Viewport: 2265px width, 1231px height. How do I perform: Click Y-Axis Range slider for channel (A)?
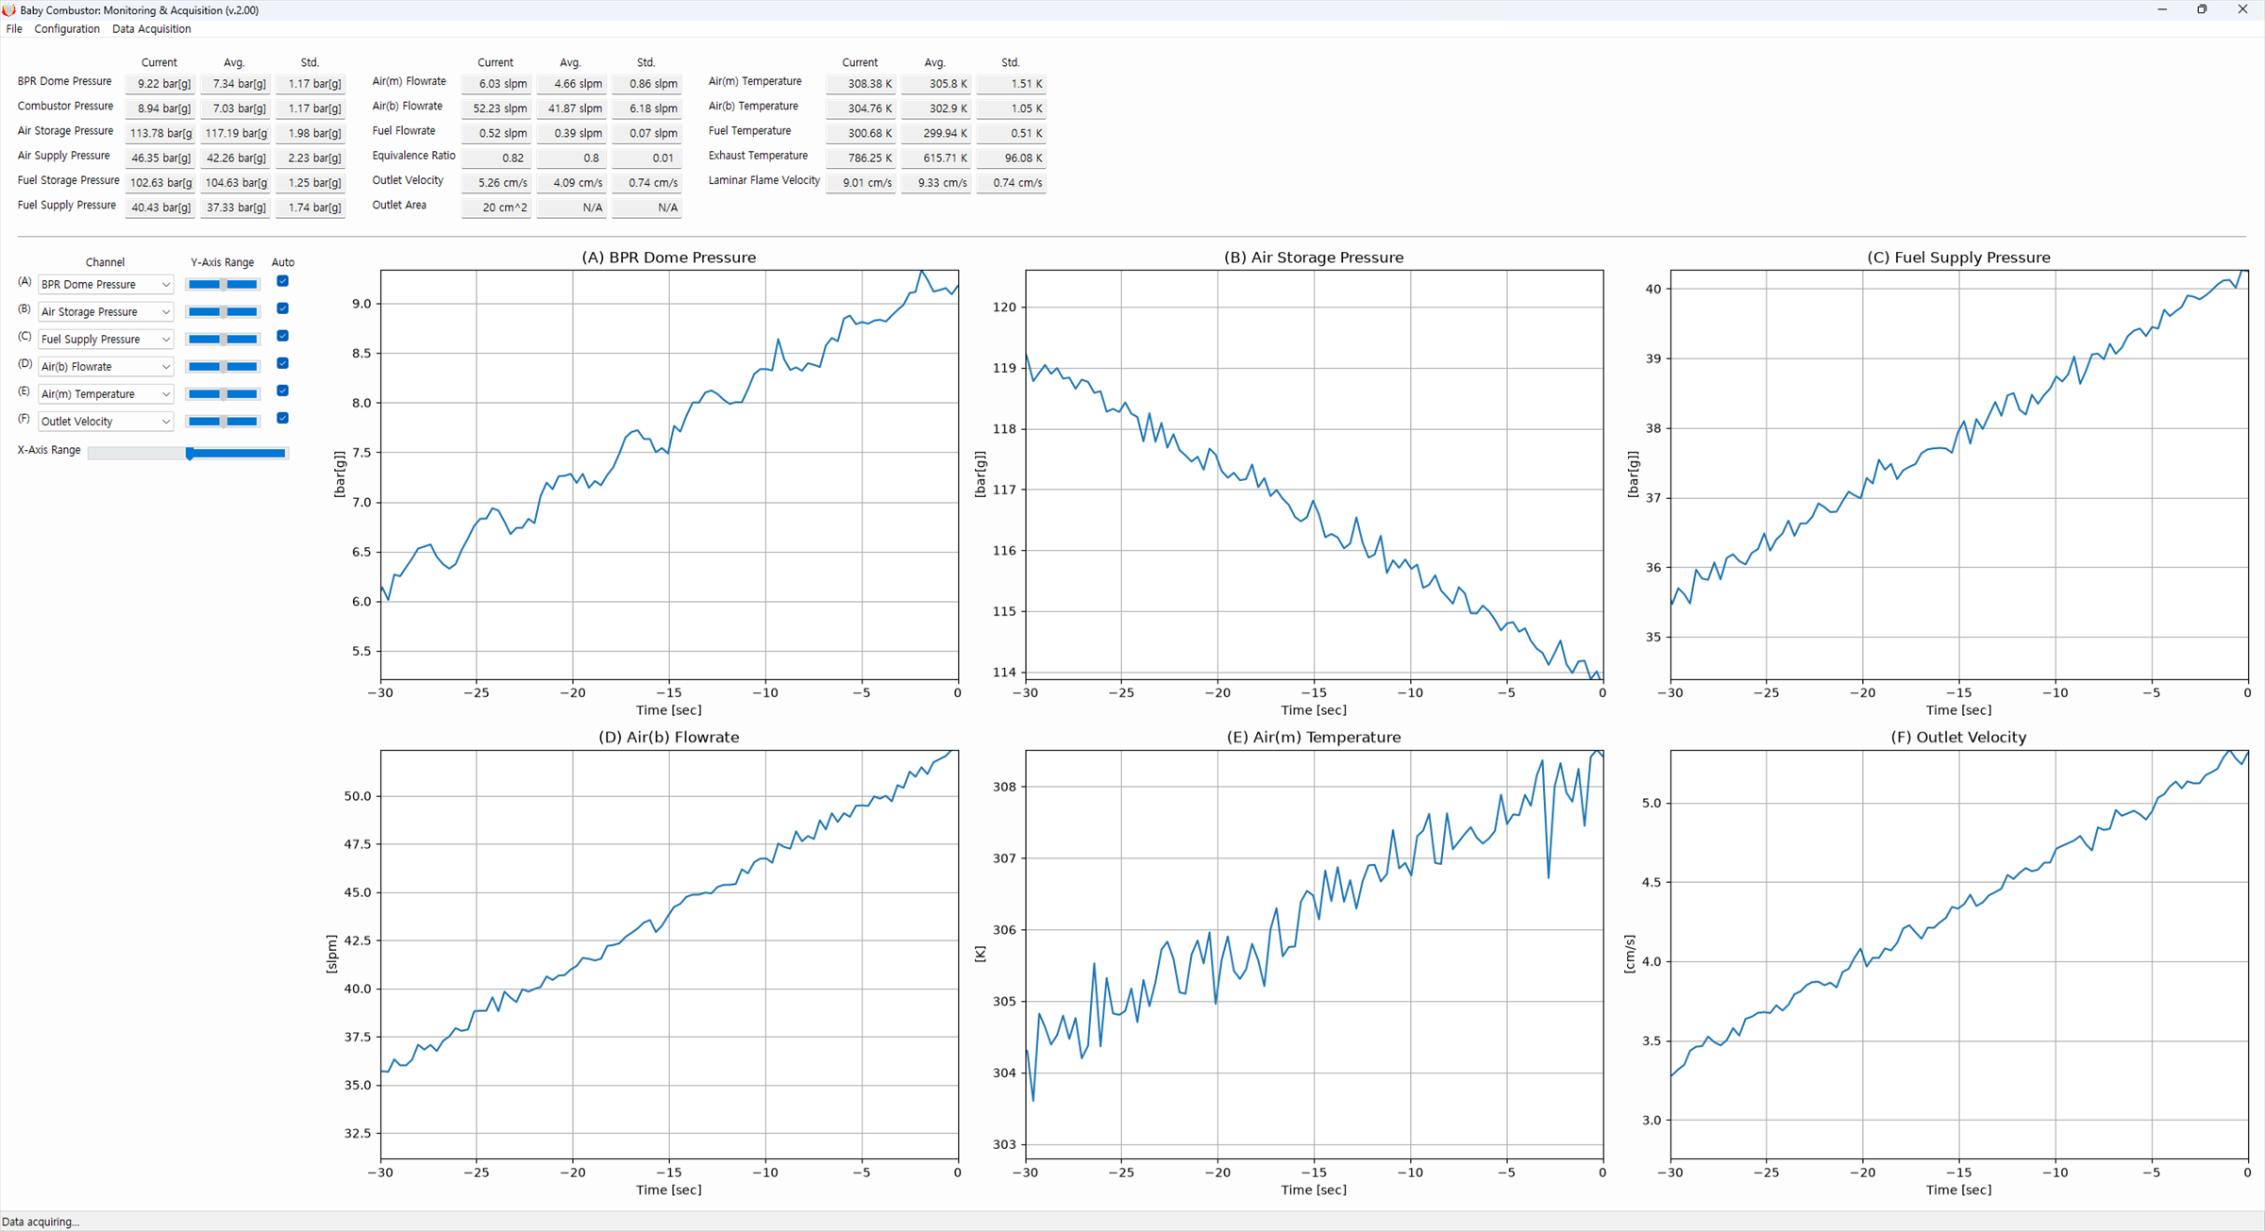point(223,284)
